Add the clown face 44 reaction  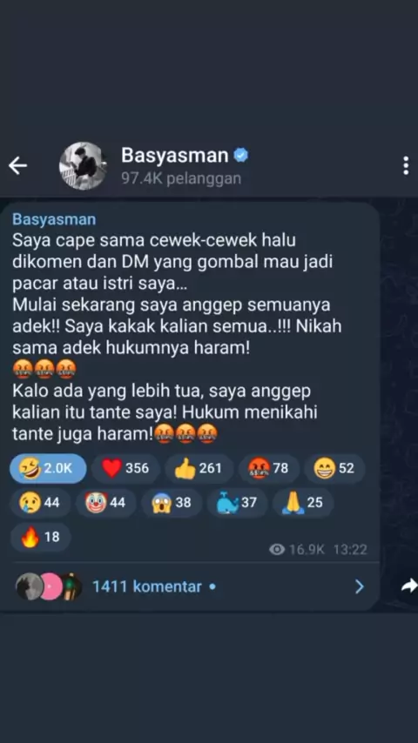click(105, 502)
